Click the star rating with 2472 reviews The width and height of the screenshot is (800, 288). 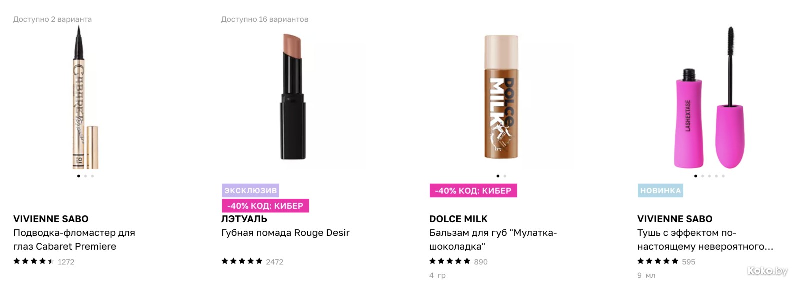[x=252, y=261]
